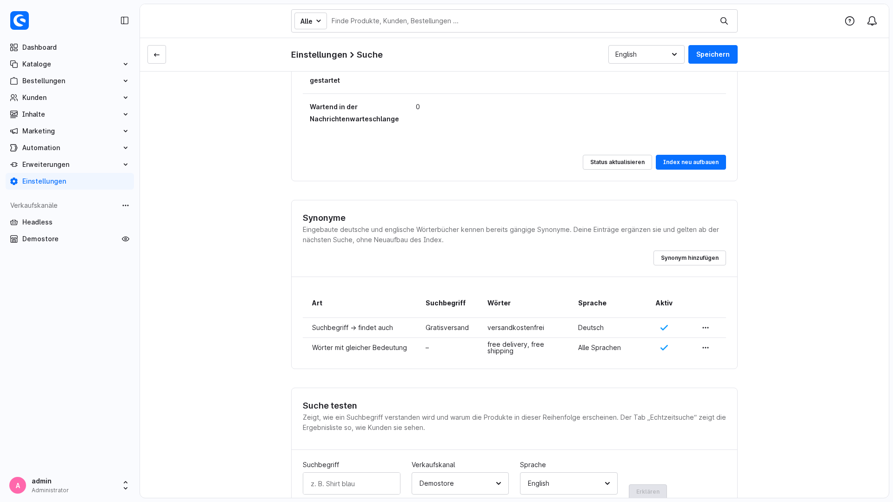Click the versandkostenfrei table cell
The height and width of the screenshot is (502, 893).
point(516,328)
